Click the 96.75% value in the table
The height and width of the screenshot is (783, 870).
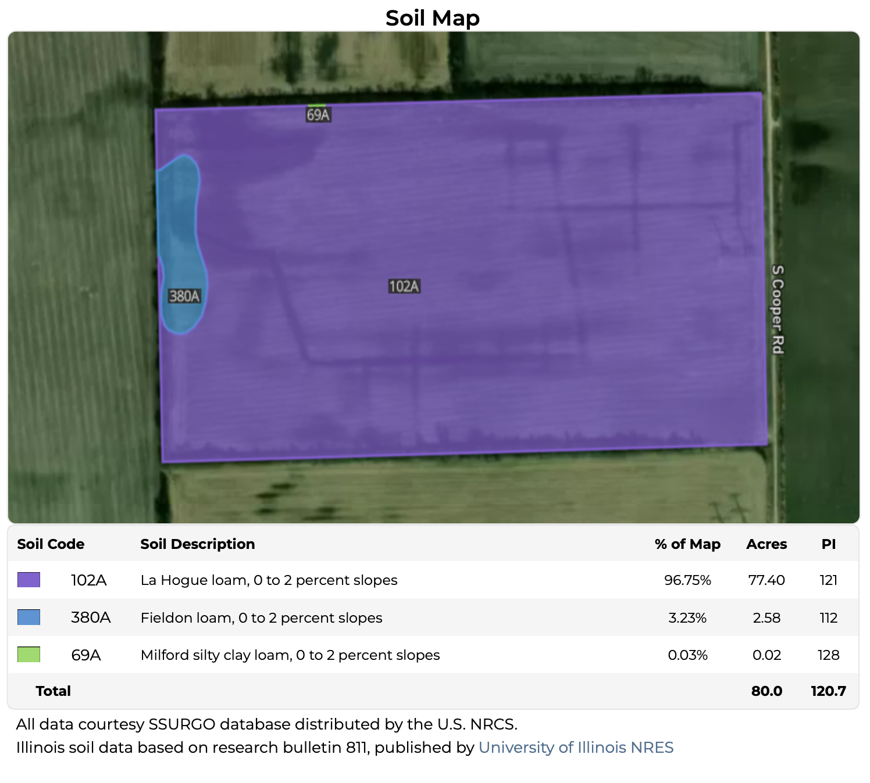pos(687,580)
